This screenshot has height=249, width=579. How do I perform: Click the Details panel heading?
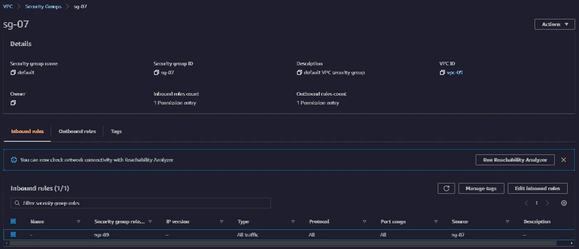21,44
